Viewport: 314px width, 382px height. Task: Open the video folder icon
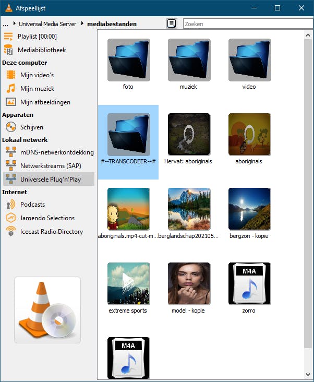pos(249,60)
